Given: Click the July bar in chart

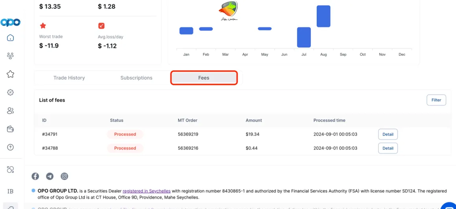Looking at the screenshot, I should click(304, 37).
